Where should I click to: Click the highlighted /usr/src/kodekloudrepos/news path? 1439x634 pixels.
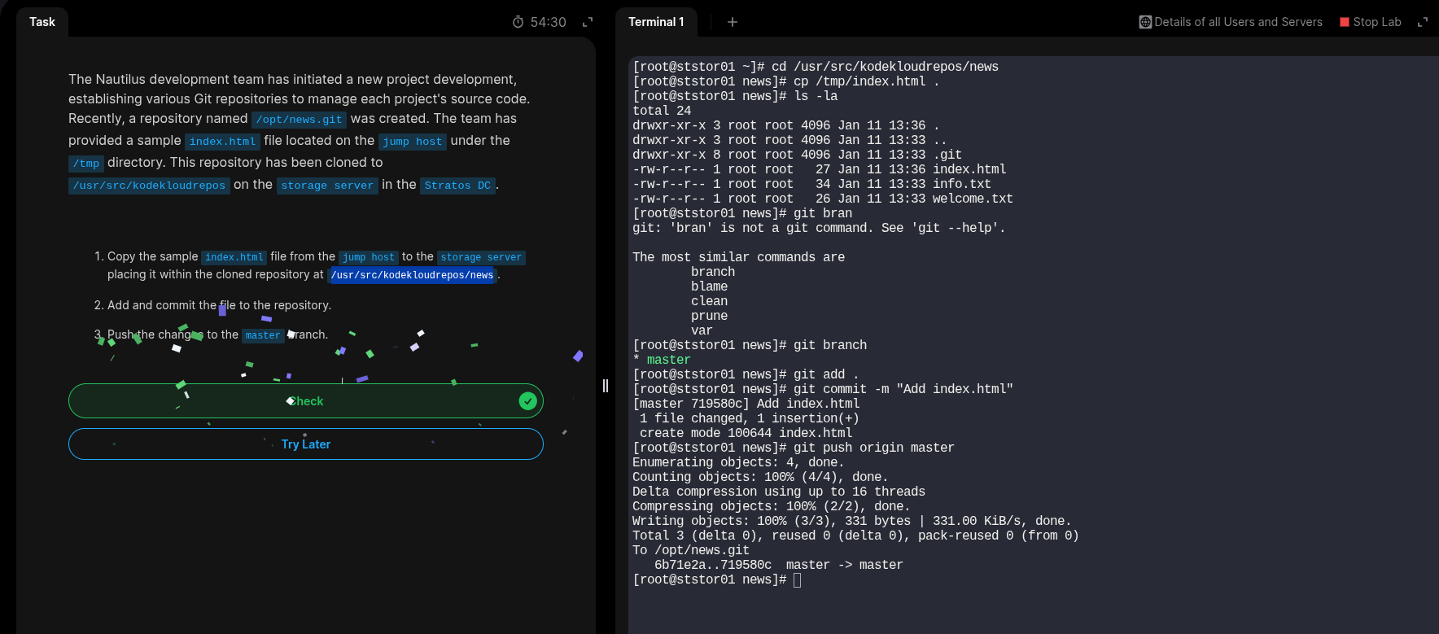(x=412, y=275)
